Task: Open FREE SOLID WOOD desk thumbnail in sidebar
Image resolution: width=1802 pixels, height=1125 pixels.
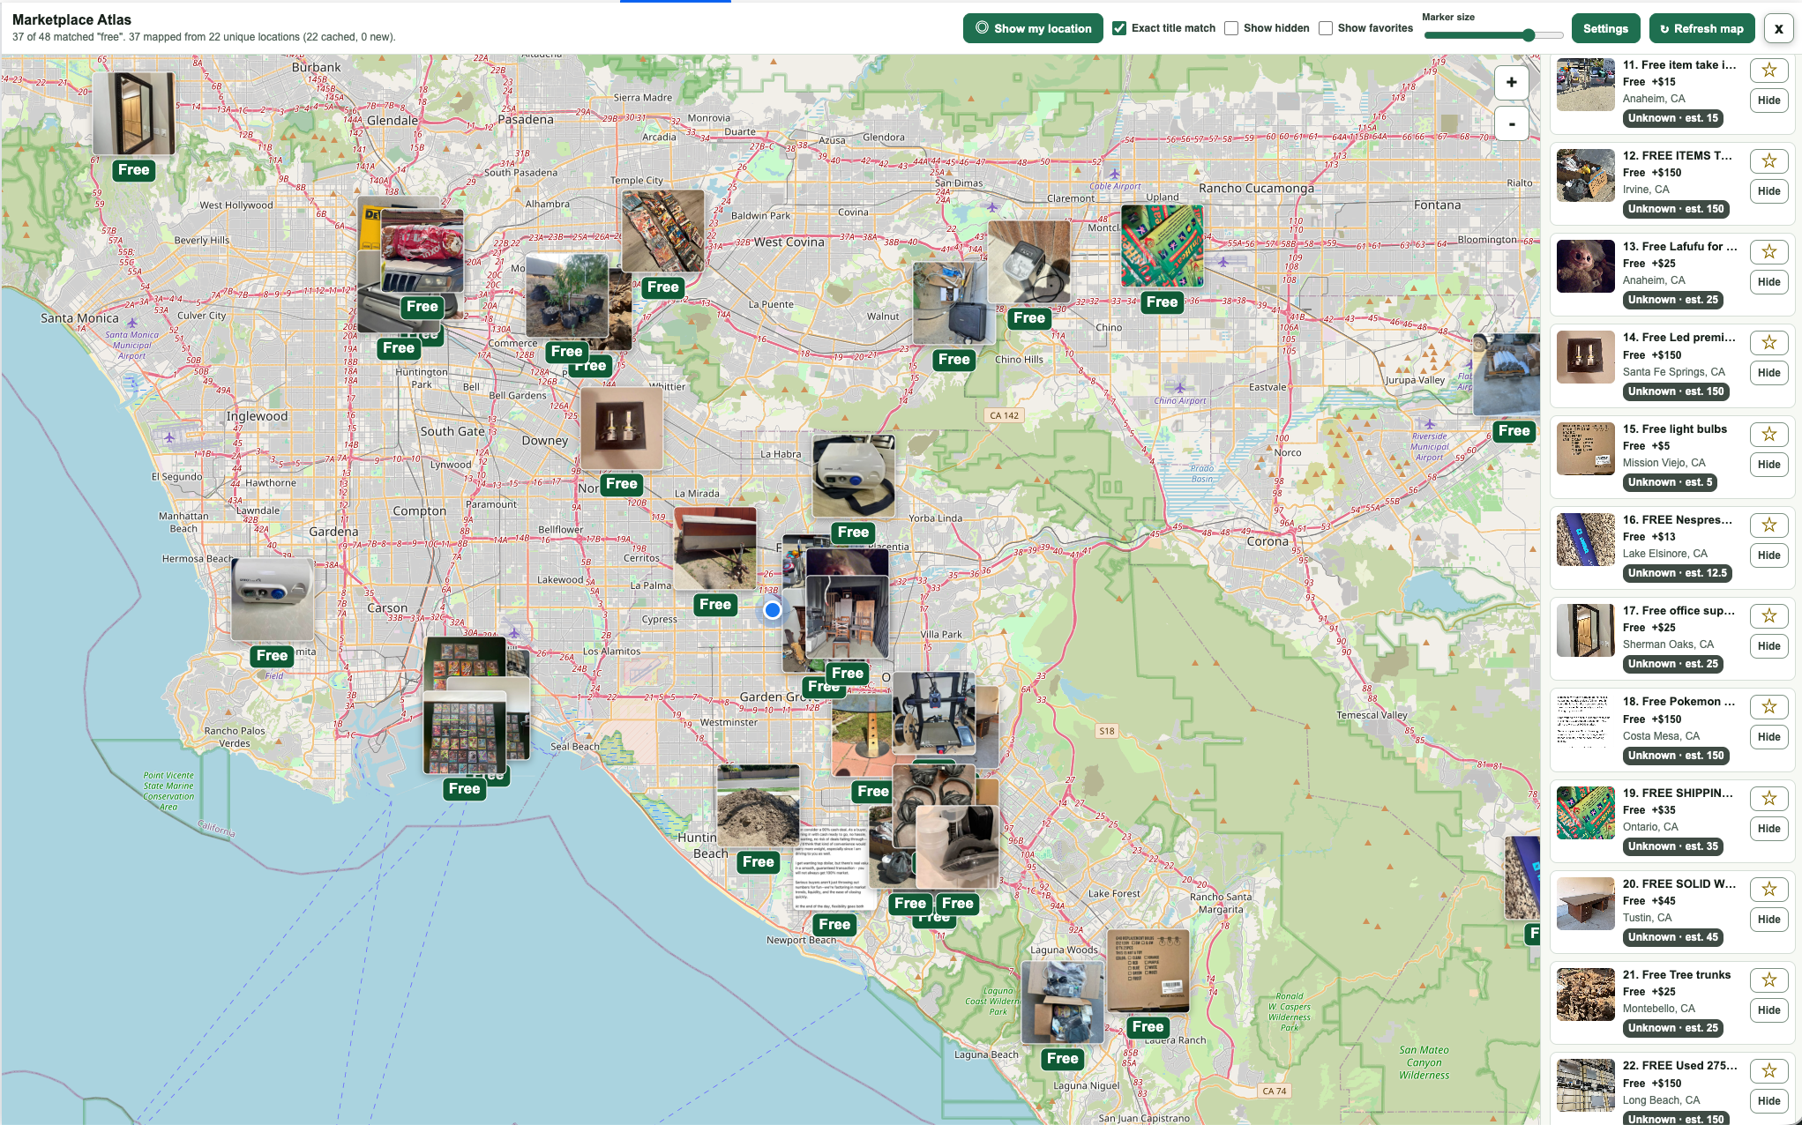Action: click(x=1585, y=904)
